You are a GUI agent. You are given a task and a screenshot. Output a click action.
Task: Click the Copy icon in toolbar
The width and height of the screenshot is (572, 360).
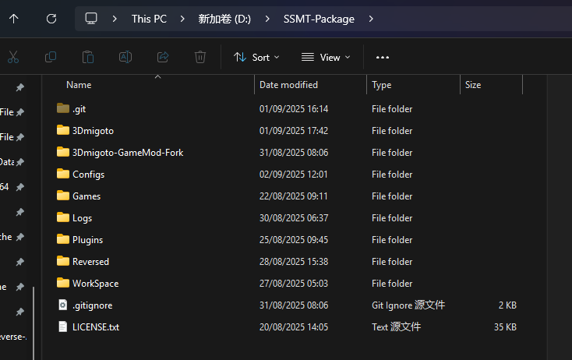click(x=51, y=57)
